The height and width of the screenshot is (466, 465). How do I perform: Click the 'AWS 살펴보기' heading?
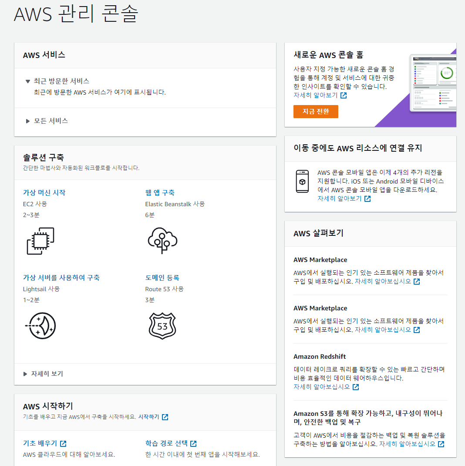pyautogui.click(x=318, y=233)
